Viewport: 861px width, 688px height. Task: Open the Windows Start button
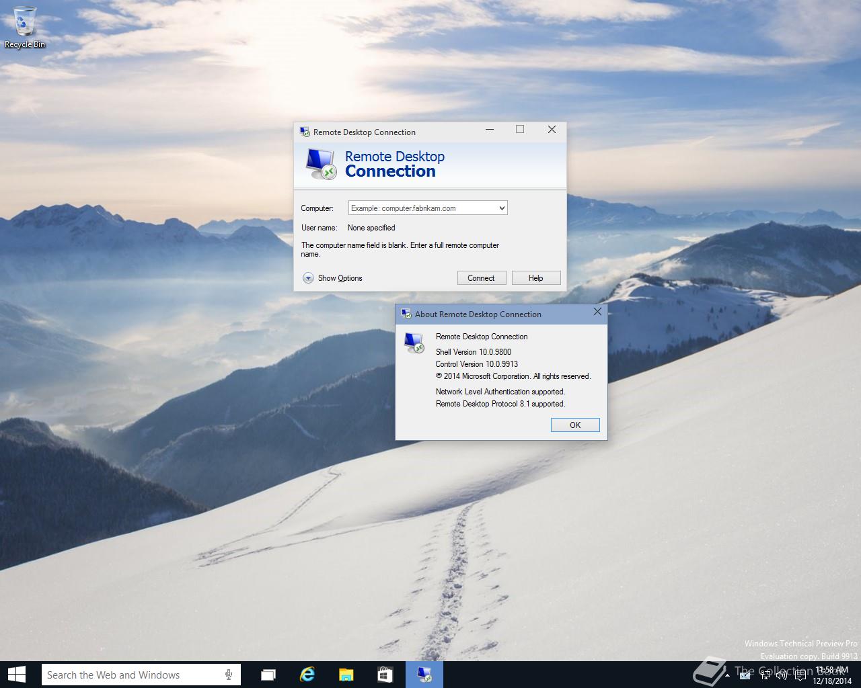16,675
